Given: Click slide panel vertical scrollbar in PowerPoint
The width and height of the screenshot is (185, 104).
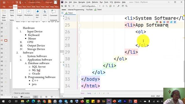Looking at the screenshot, I should tap(10, 70).
